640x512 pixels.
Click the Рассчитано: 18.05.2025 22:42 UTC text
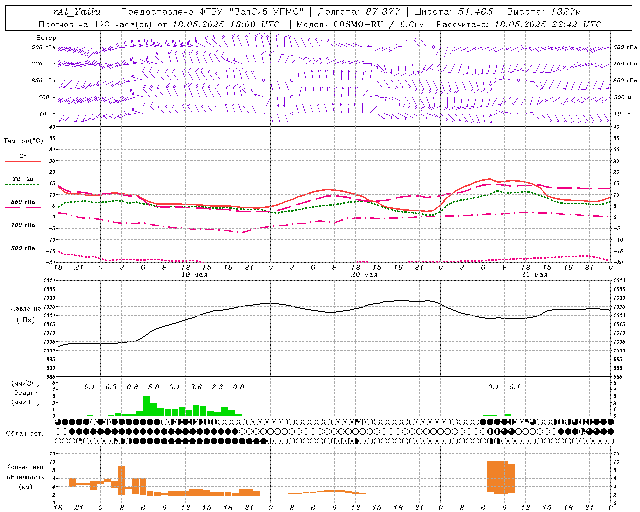point(519,24)
